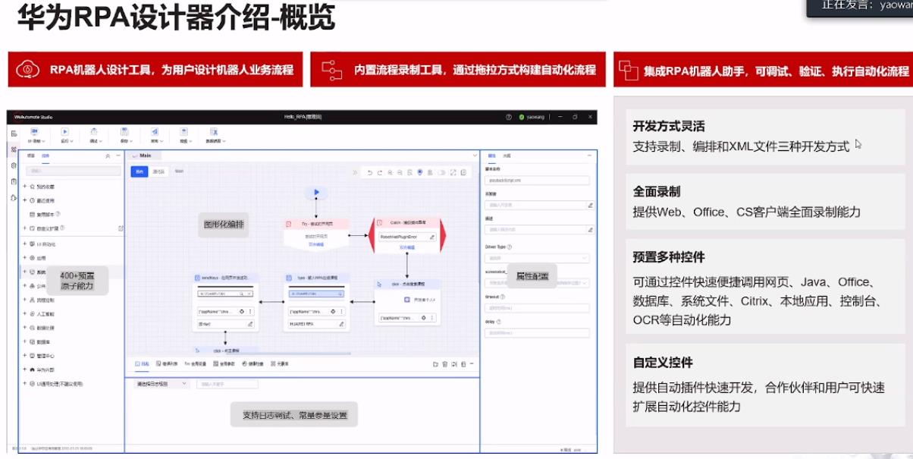The width and height of the screenshot is (913, 459).
Task: Select the type node header
Action: coord(316,278)
